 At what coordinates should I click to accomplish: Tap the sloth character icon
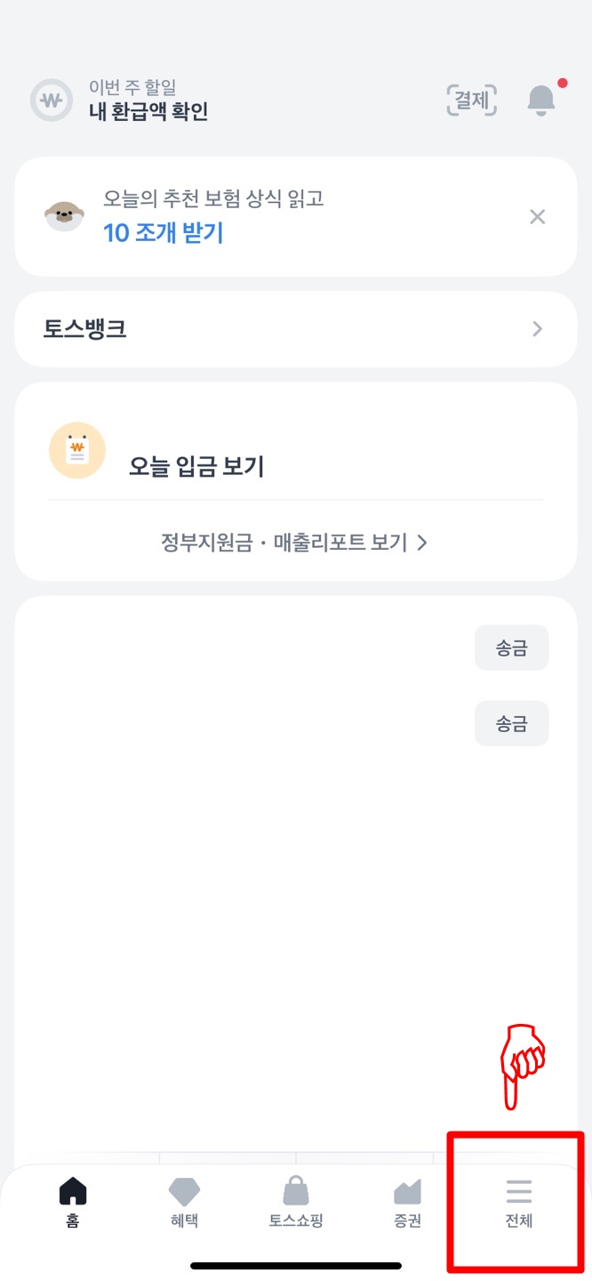click(x=64, y=216)
